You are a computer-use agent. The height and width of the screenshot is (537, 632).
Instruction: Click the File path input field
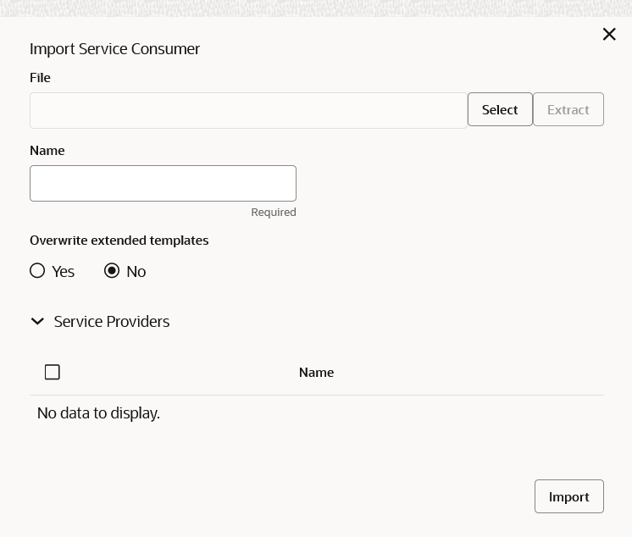click(248, 110)
